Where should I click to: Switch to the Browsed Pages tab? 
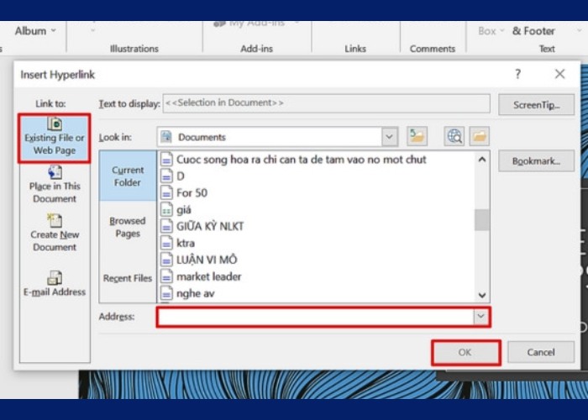click(128, 227)
